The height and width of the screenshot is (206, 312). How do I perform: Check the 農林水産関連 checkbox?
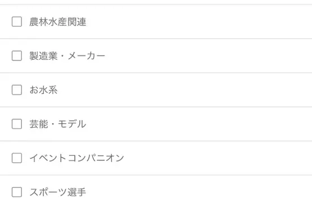(x=17, y=22)
